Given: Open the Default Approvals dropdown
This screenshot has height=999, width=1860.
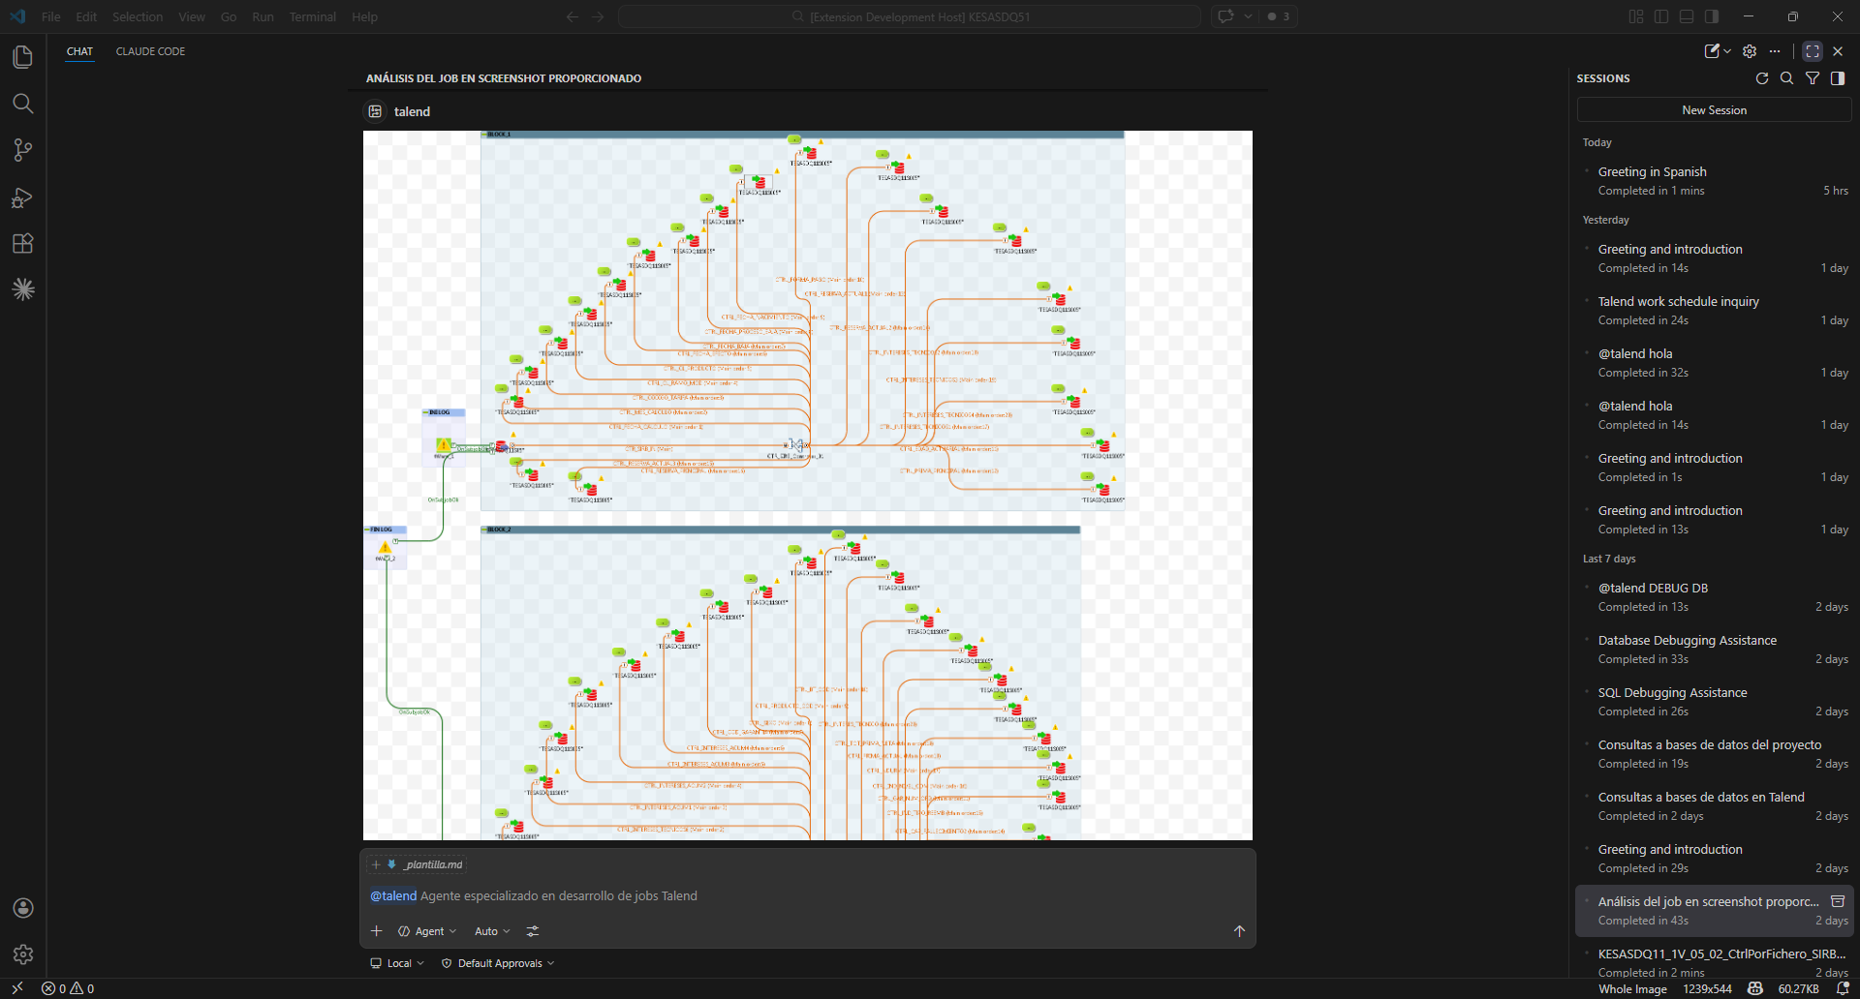Looking at the screenshot, I should pos(498,963).
